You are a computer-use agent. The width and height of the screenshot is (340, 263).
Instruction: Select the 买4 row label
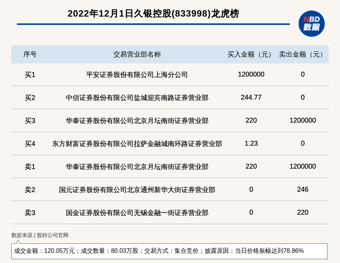(30, 144)
